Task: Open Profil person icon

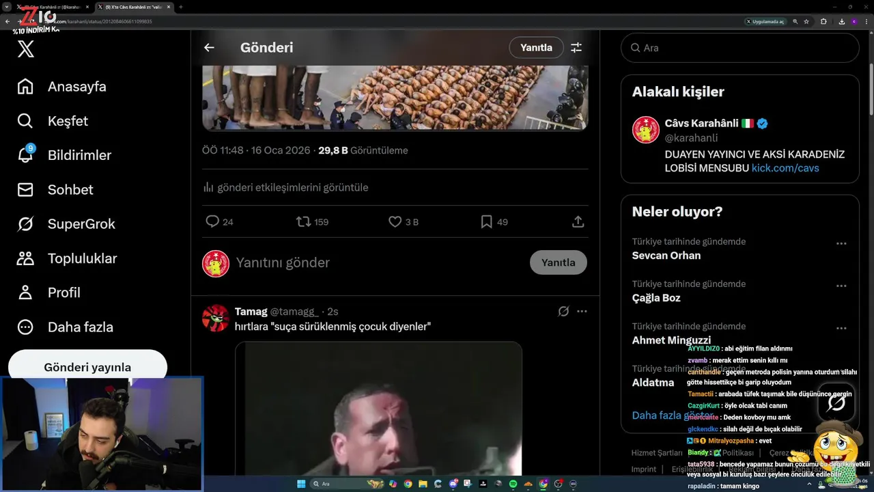Action: (x=25, y=292)
